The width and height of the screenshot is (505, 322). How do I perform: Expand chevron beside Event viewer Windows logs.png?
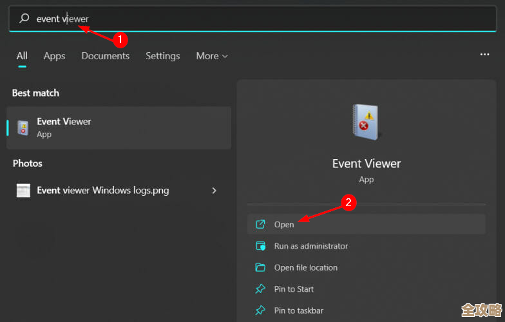[214, 191]
